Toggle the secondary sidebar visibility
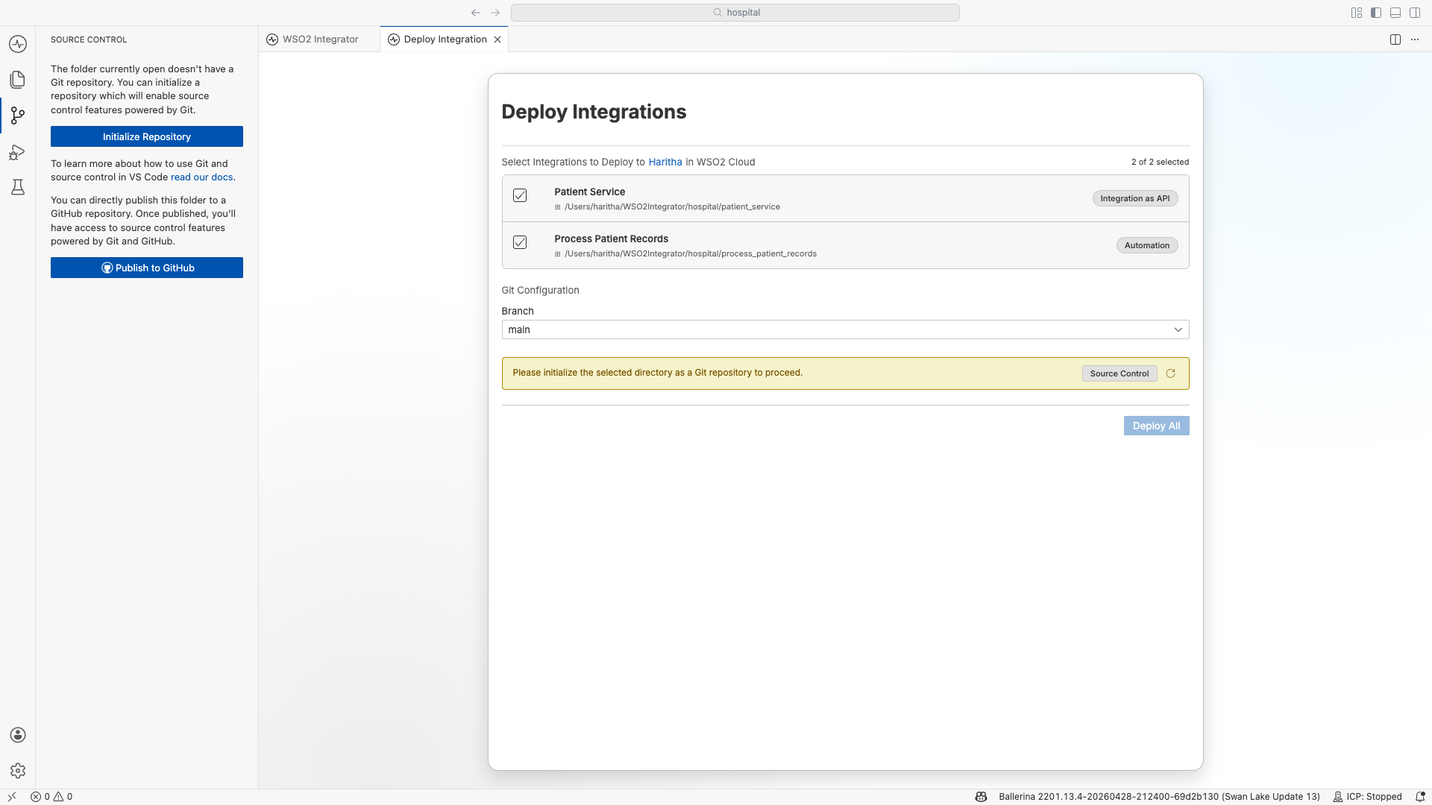Screen dimensions: 1432x805 [1415, 13]
